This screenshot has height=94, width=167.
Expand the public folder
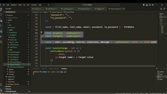pyautogui.click(x=7, y=20)
